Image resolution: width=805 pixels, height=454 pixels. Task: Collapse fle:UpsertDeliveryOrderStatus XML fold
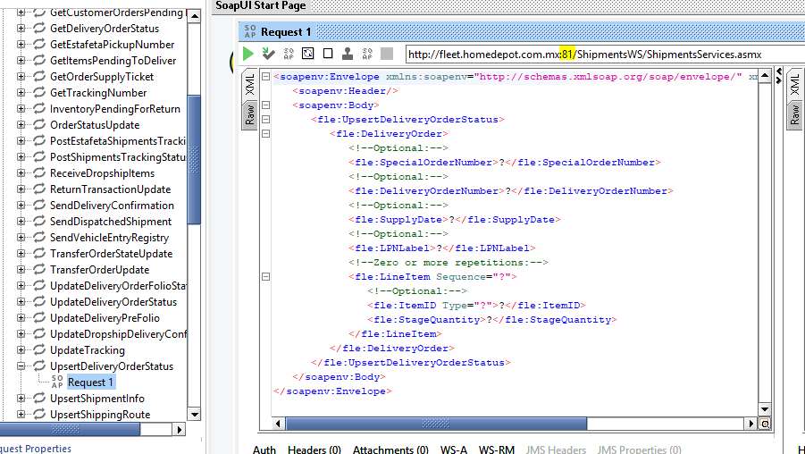265,119
